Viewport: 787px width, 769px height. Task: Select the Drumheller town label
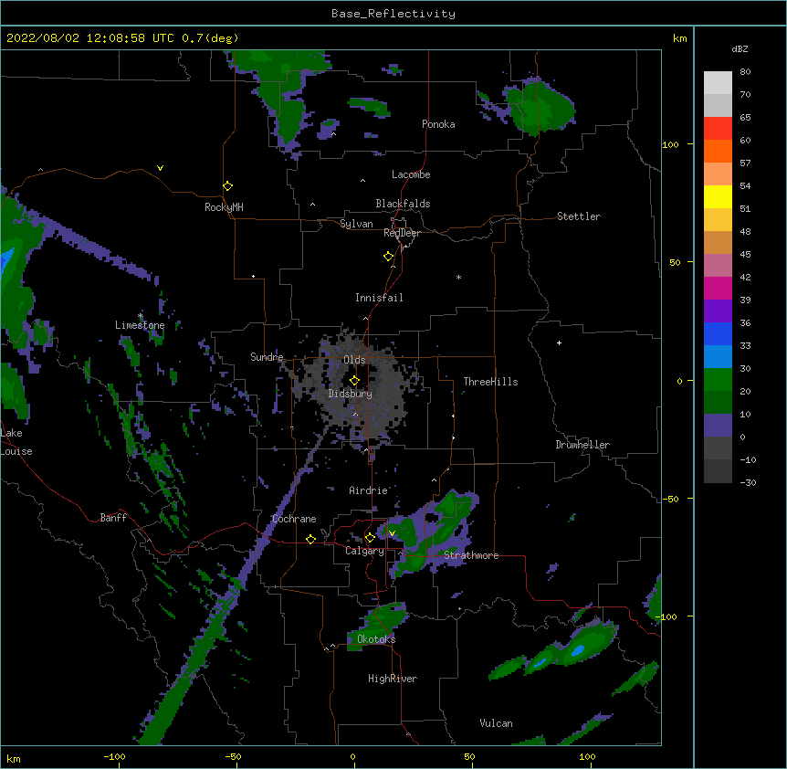point(582,445)
